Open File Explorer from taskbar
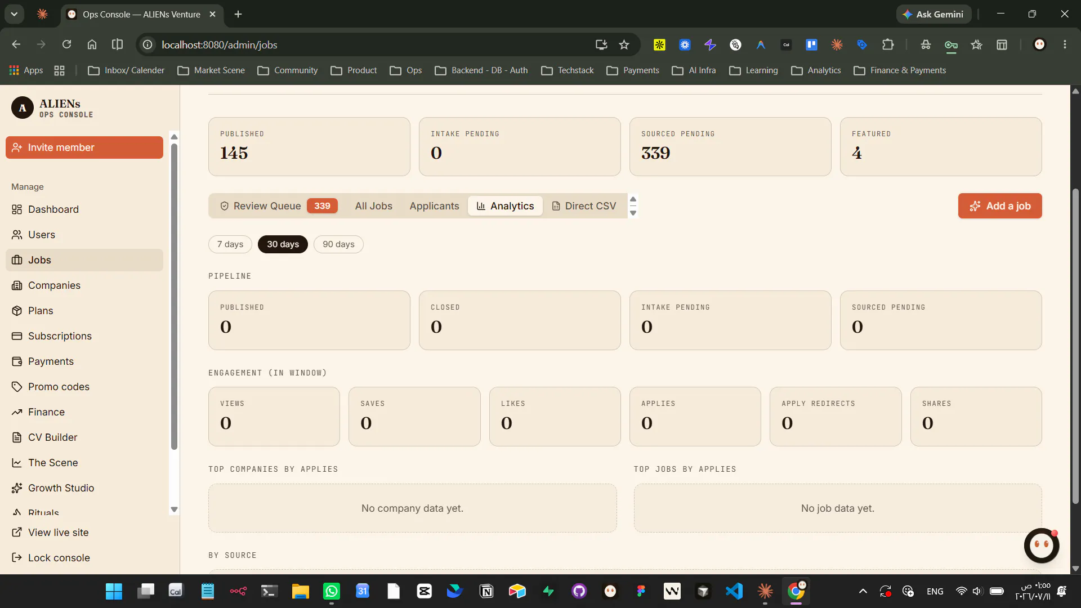Viewport: 1081px width, 608px height. 301,591
